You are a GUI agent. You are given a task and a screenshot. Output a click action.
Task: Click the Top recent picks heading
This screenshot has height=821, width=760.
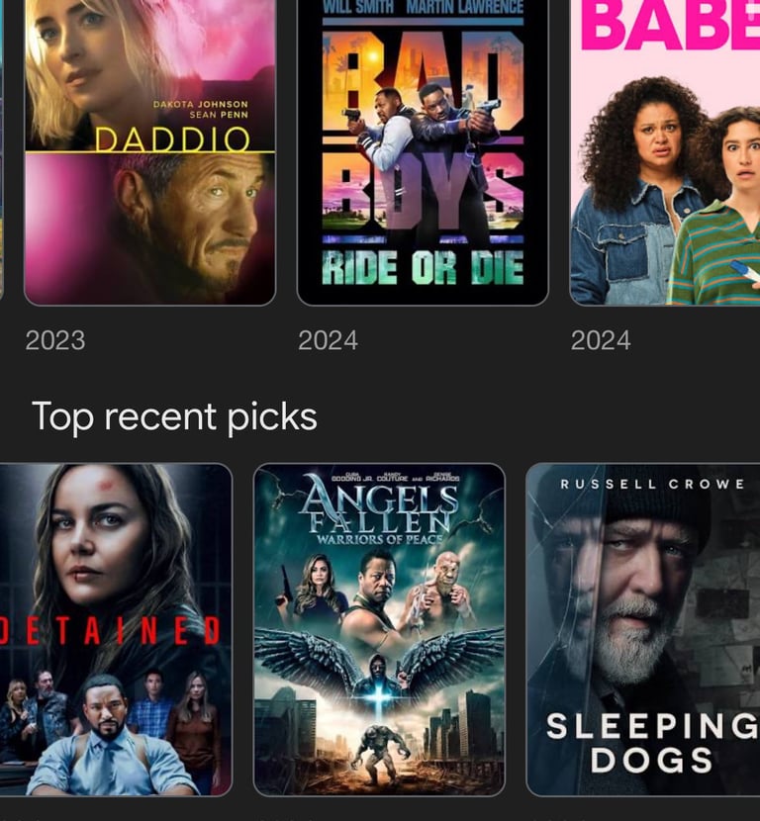point(174,417)
